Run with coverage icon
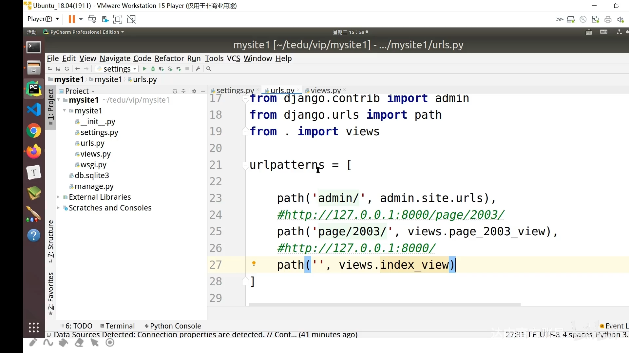Screen dimensions: 629x353 (x=162, y=69)
